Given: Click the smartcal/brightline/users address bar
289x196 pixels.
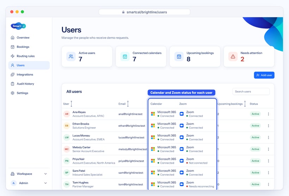Looking at the screenshot, I should (x=144, y=12).
